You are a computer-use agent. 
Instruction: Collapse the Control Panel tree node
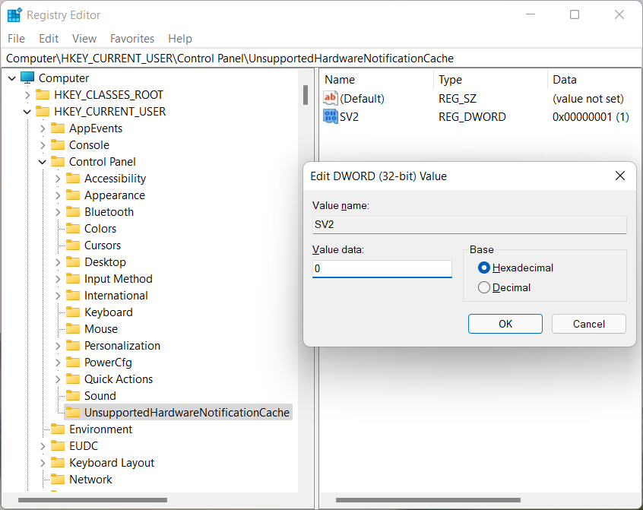click(x=43, y=161)
